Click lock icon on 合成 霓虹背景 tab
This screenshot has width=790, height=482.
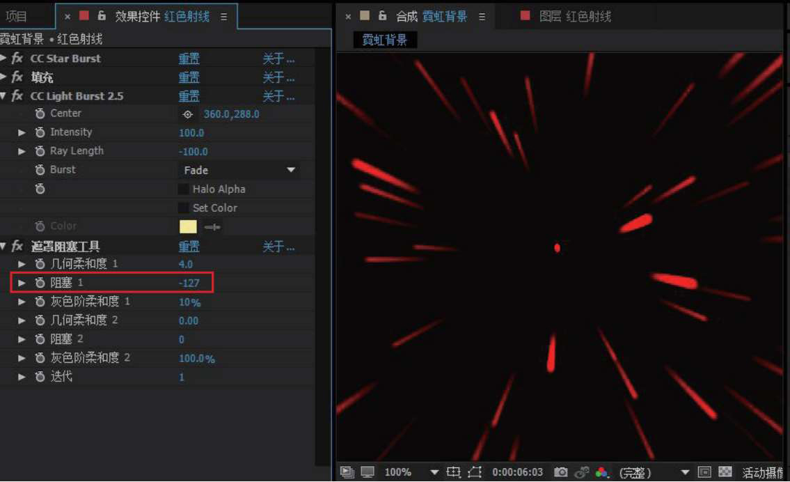click(382, 16)
